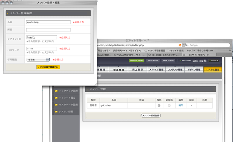Click the 編集 link for quick shop
233x142 pixels.
(181, 105)
